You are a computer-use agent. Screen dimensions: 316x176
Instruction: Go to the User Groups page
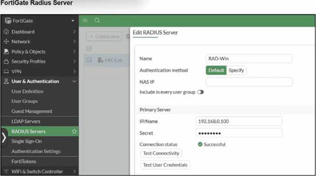click(25, 101)
